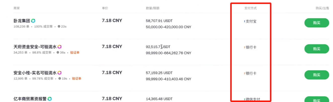Click the 支付宝 payment method label
The image size is (333, 102).
pyautogui.click(x=251, y=21)
